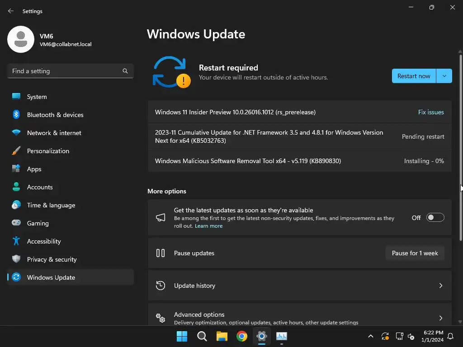Show hidden tray icons chevron
This screenshot has height=347, width=463.
coord(371,336)
